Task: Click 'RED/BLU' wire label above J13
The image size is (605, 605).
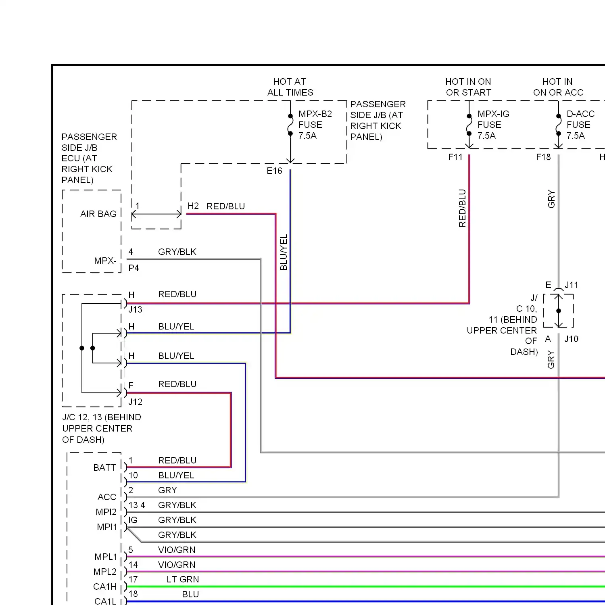Action: point(177,294)
